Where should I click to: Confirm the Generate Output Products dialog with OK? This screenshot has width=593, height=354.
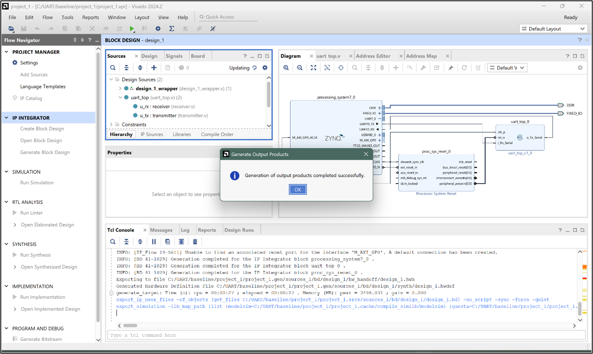(x=298, y=189)
